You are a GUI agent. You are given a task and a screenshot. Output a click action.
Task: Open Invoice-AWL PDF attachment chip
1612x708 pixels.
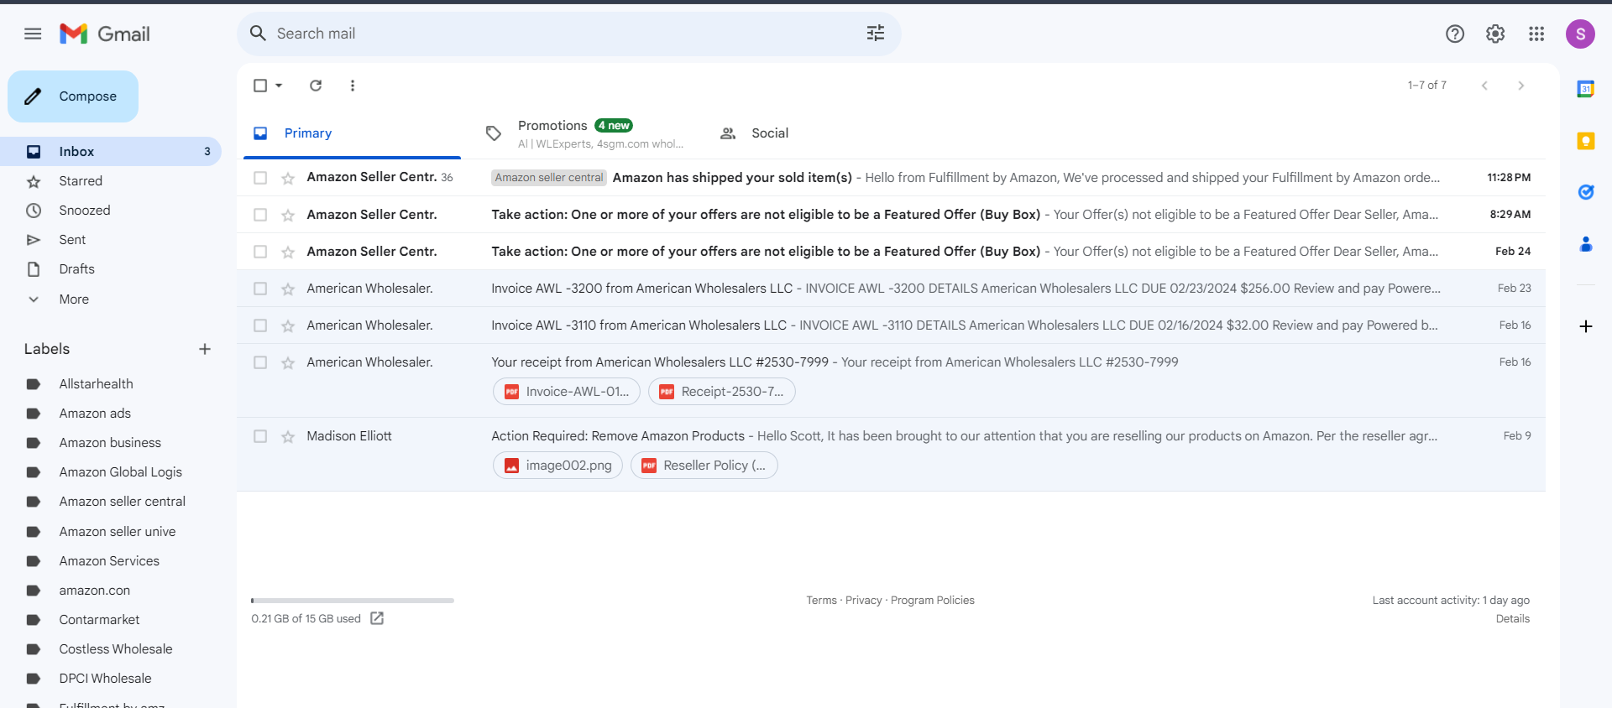(x=567, y=392)
